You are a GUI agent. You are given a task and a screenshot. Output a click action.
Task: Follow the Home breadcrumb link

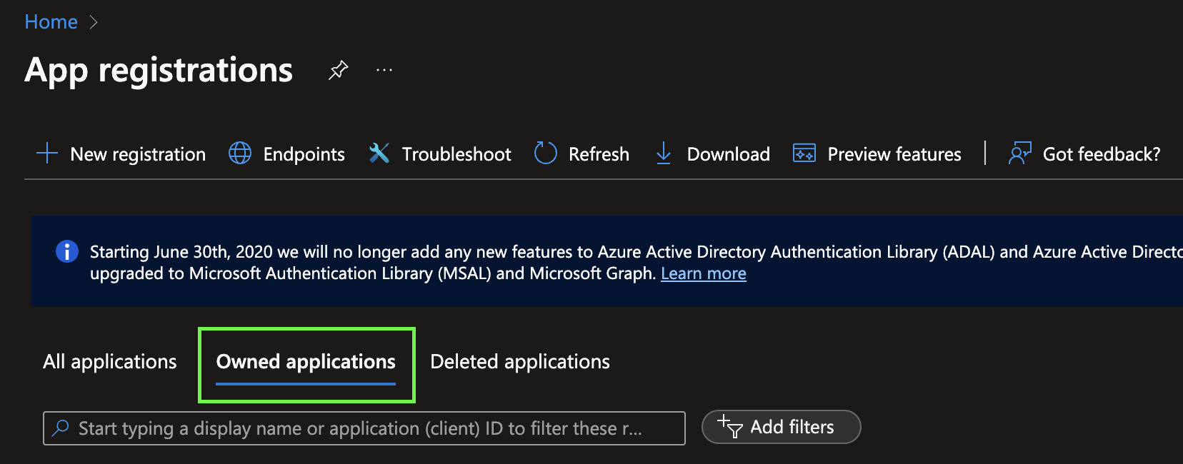point(51,22)
